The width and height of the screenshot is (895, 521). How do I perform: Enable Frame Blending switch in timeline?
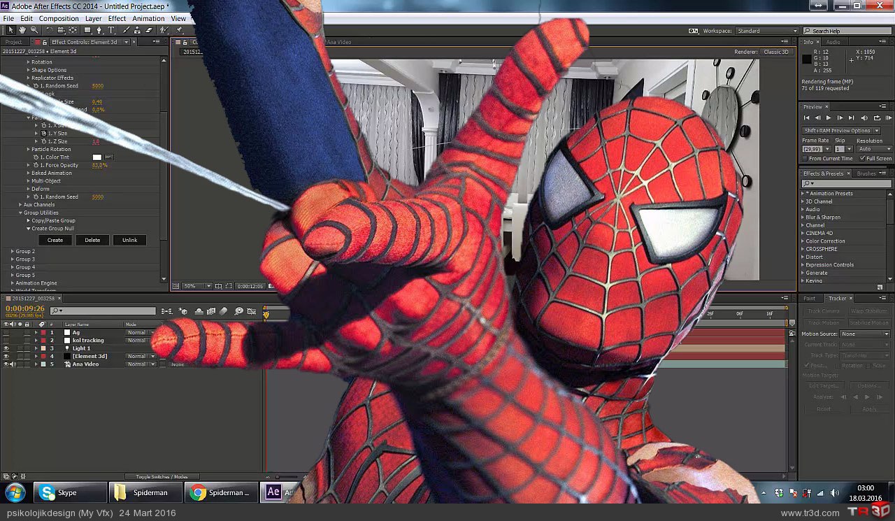click(211, 311)
